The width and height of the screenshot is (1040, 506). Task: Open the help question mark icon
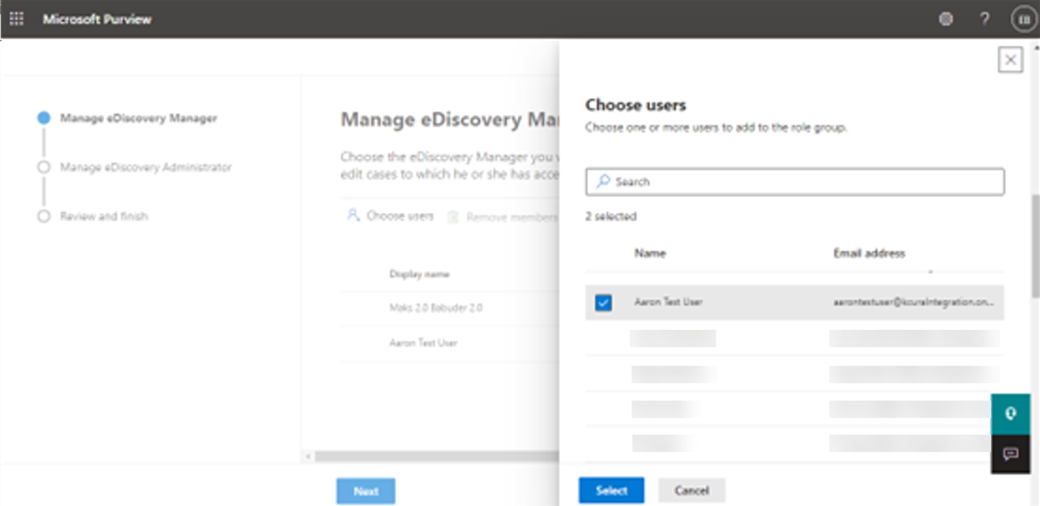(x=984, y=18)
